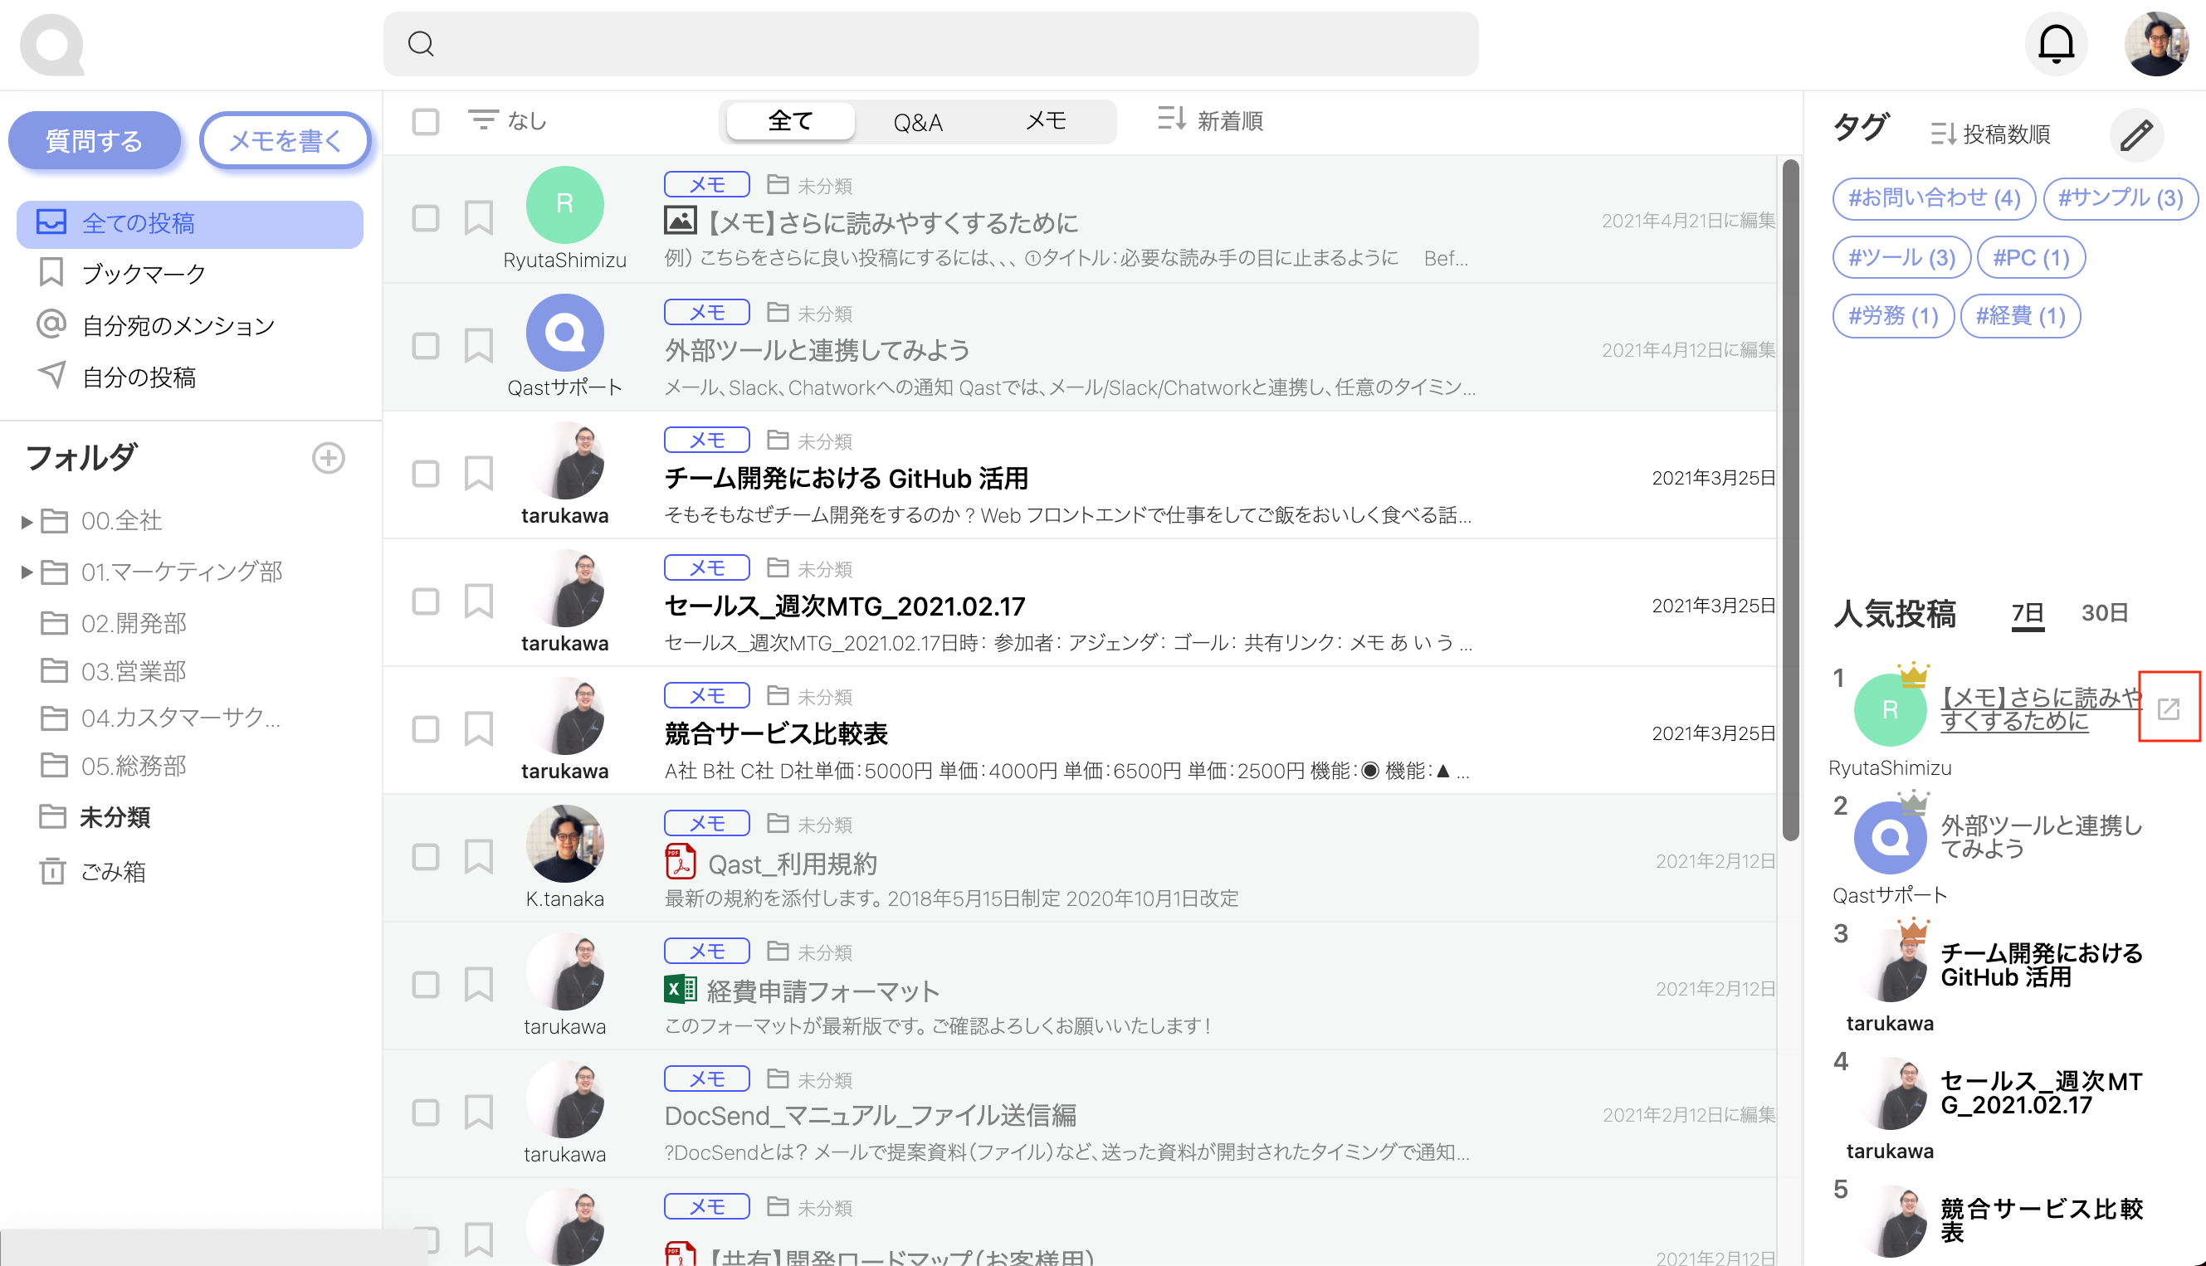Image resolution: width=2206 pixels, height=1266 pixels.
Task: Click the メモ badge on 競合サービス比較表
Action: [706, 695]
